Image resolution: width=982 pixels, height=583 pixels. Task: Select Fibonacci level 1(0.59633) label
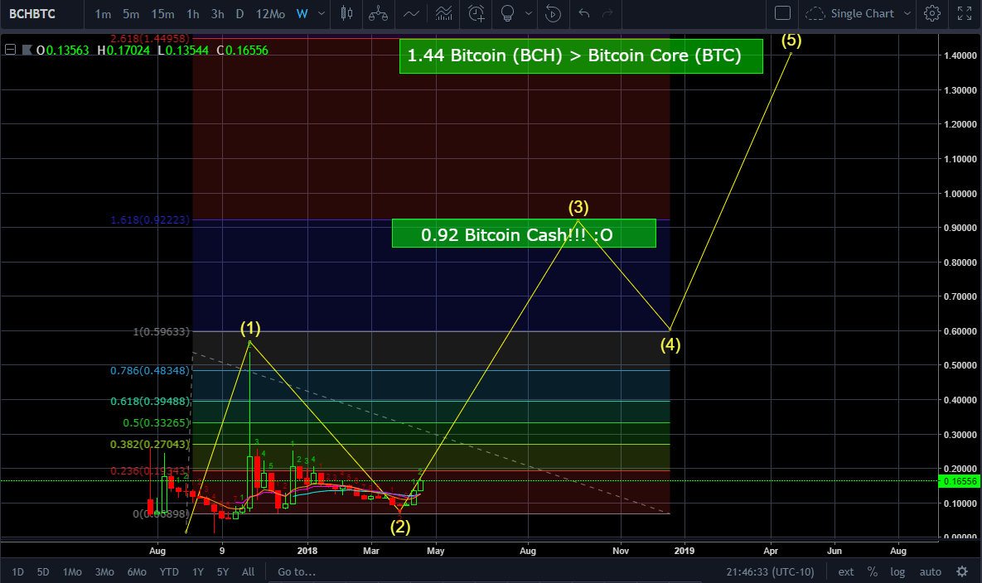click(161, 331)
